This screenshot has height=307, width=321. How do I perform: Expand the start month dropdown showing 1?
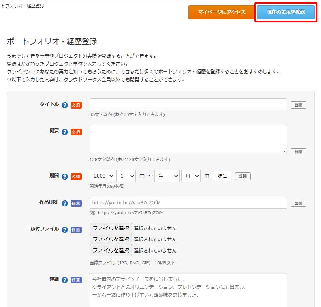click(x=126, y=176)
